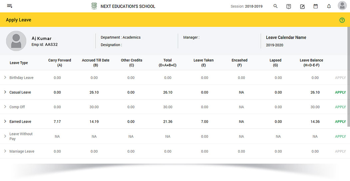Click APPLY in the Comp Off row
The width and height of the screenshot is (350, 181).
(340, 107)
